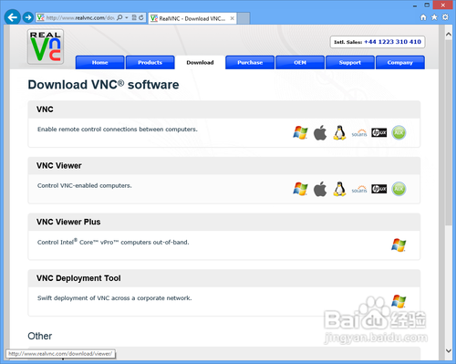The width and height of the screenshot is (456, 364).
Task: Open favorites with the star icon
Action: coord(434,17)
